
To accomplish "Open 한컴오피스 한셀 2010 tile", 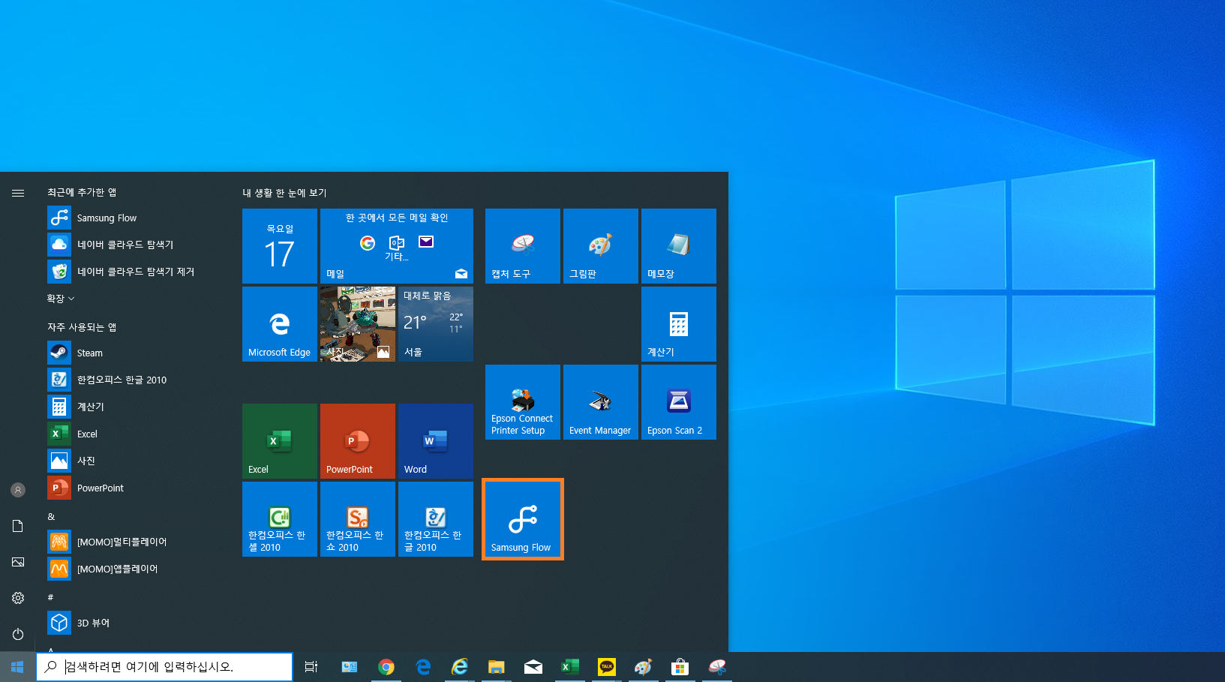I will click(x=280, y=519).
